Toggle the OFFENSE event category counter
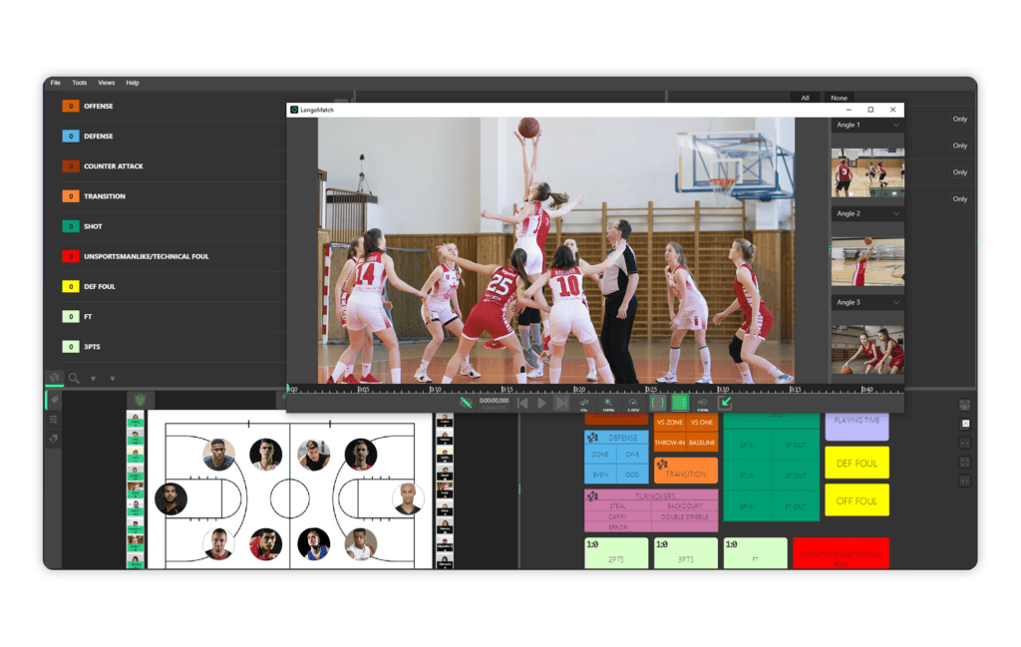 pyautogui.click(x=71, y=106)
